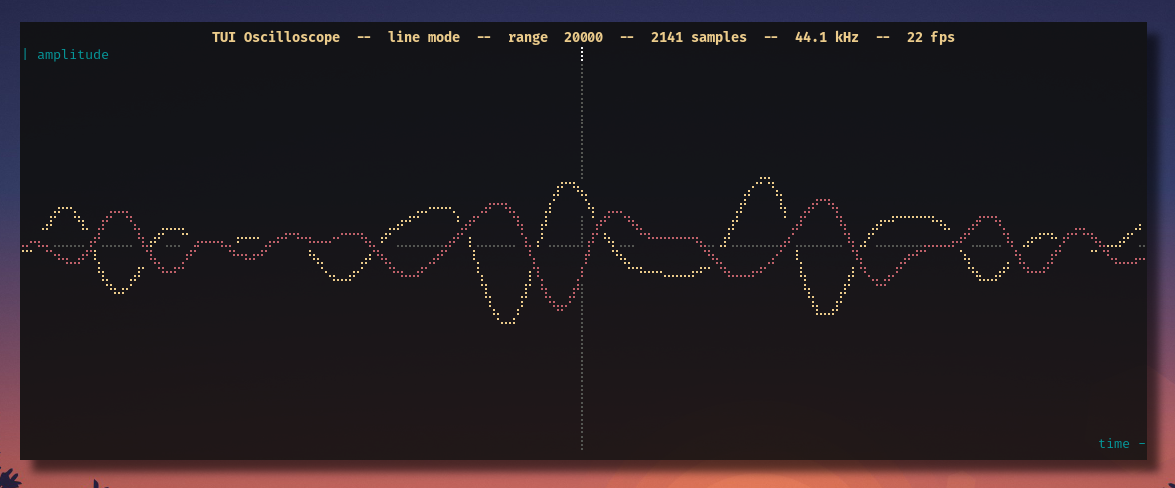Screen dimensions: 1175x488
Task: Click the "line mode" status label
Action: tap(424, 37)
